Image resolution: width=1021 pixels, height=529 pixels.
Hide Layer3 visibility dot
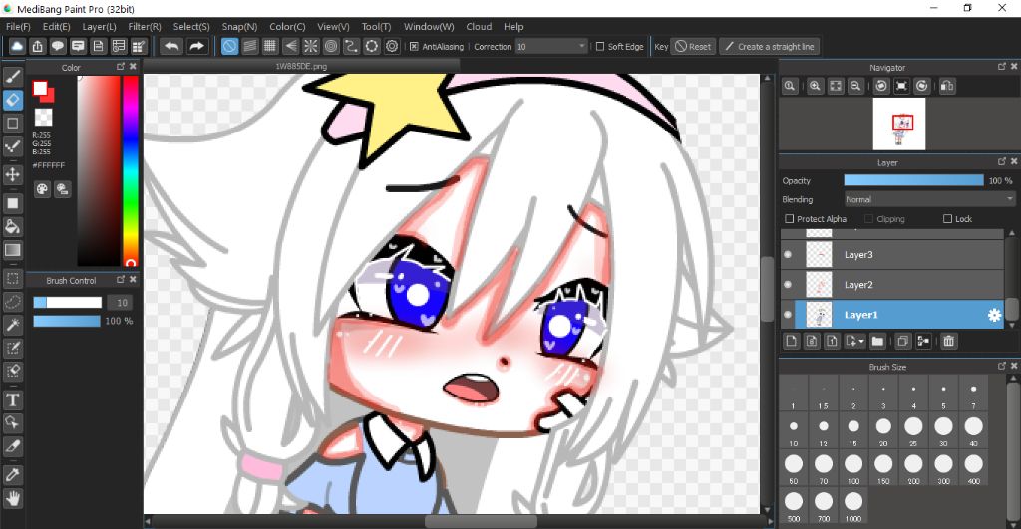788,254
